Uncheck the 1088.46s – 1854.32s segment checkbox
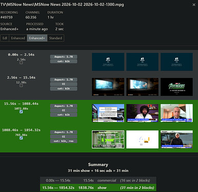 21,138
